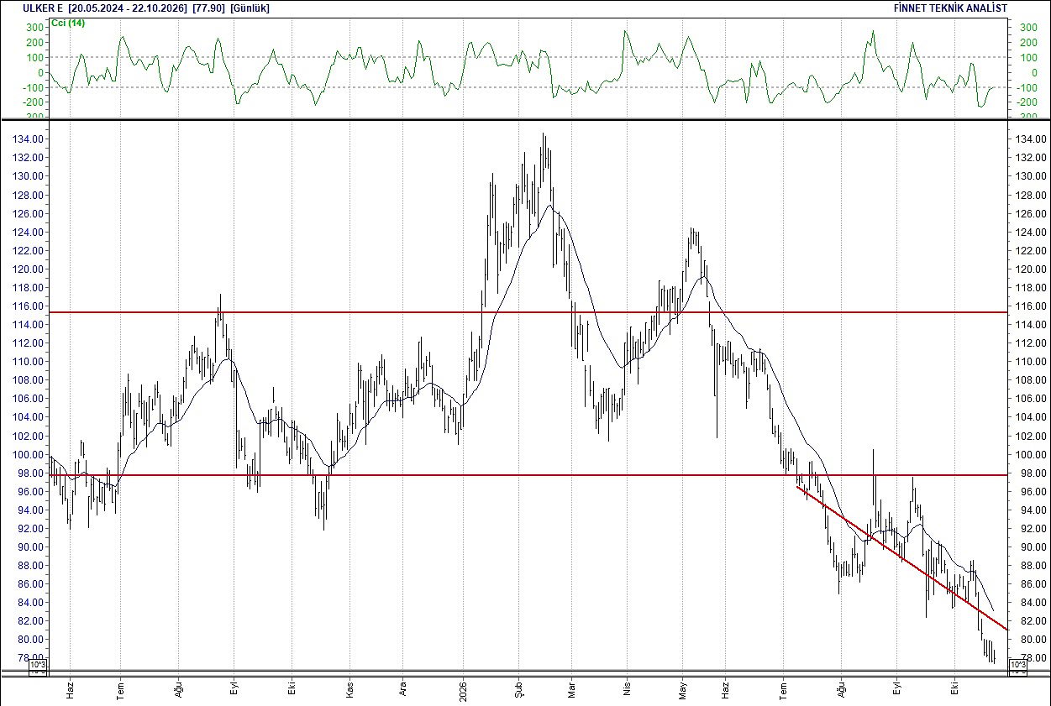Click the black moving average curve
Viewport: 1051px width, 706px height.
point(550,206)
